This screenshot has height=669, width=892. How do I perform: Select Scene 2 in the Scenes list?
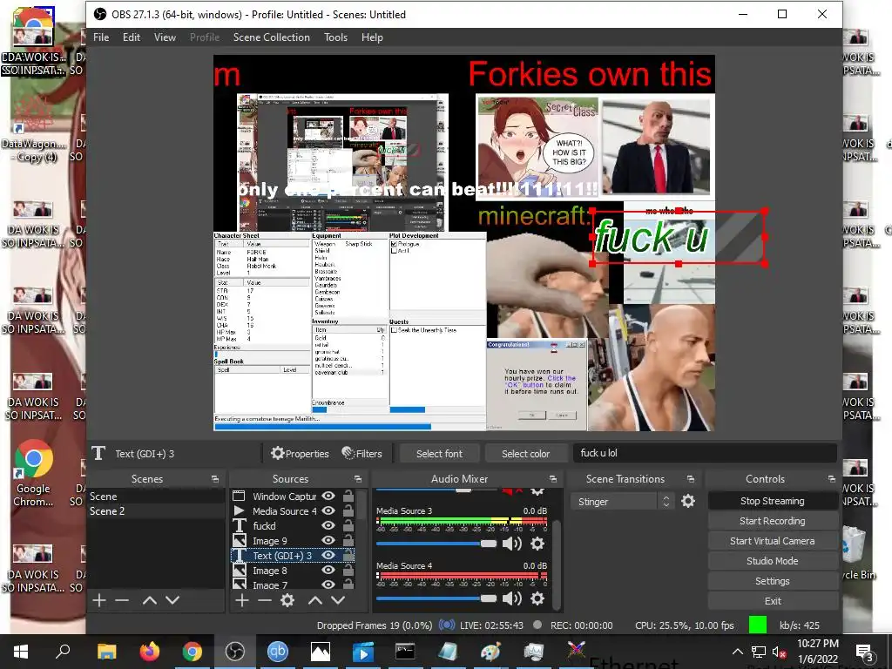[155, 510]
